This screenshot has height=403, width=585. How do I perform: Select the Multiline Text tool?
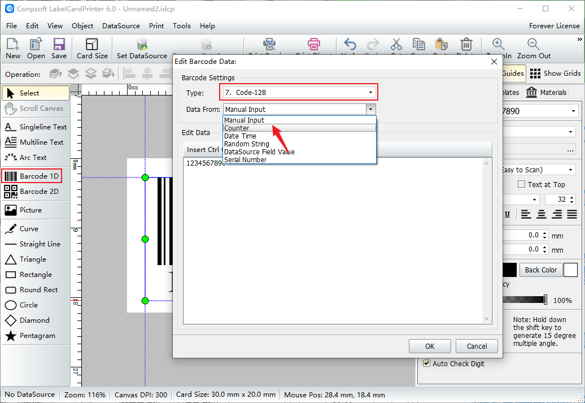pos(36,142)
